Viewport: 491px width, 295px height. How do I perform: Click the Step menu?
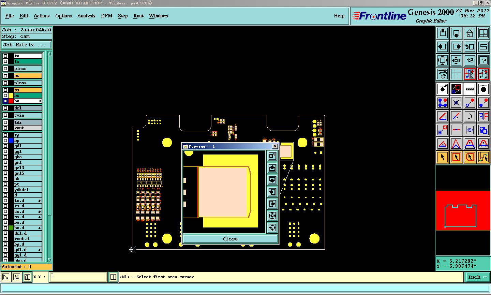point(123,16)
